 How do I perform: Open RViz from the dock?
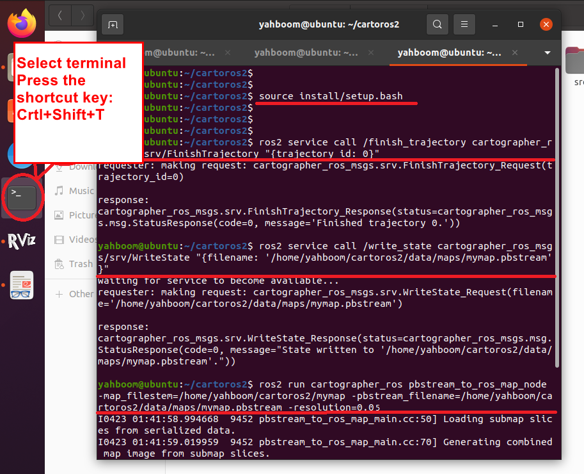(x=22, y=241)
